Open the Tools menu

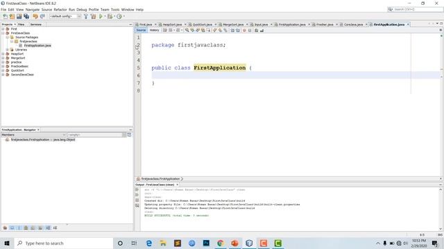click(x=115, y=10)
